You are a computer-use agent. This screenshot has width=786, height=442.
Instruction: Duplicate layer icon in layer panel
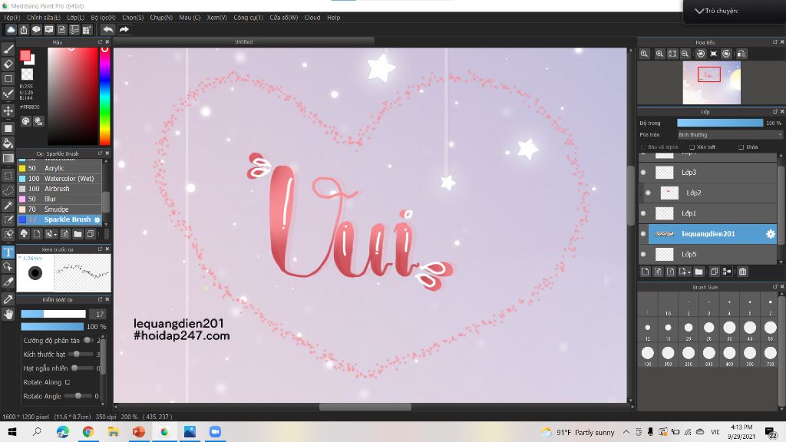point(714,272)
